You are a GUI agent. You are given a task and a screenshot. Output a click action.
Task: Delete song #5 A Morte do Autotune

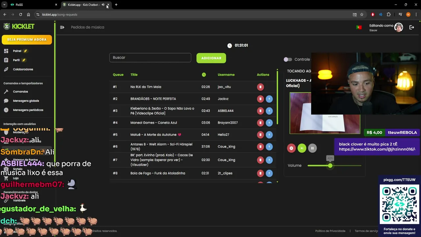260,135
